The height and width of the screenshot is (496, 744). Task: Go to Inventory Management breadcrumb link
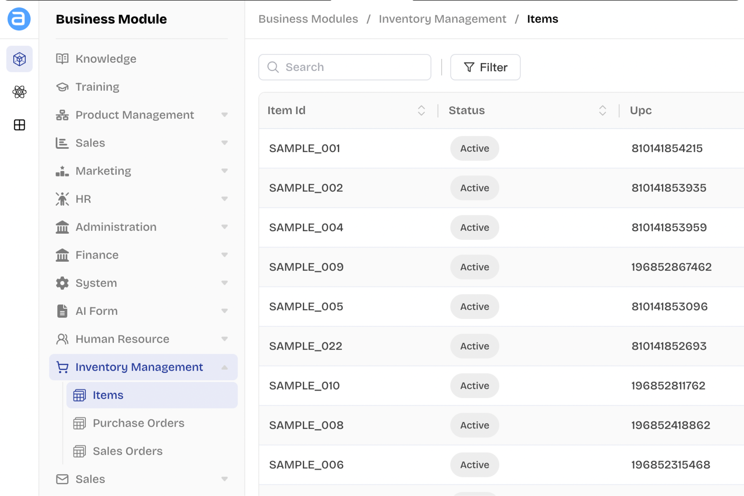point(442,19)
